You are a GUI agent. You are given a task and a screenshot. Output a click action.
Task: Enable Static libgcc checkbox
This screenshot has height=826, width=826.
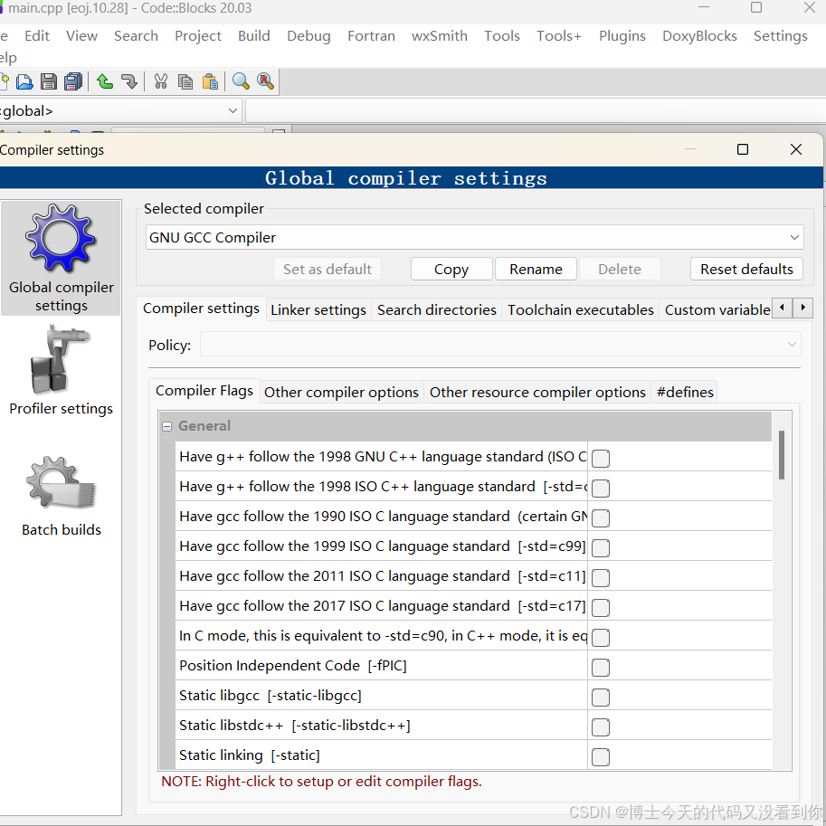pyautogui.click(x=601, y=698)
